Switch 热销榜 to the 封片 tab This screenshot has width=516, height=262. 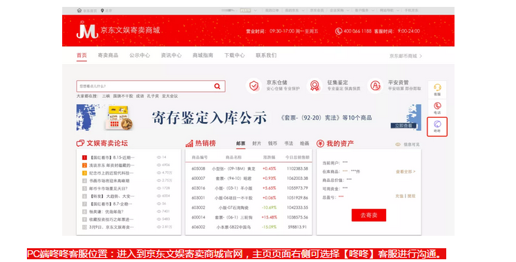[x=257, y=143]
